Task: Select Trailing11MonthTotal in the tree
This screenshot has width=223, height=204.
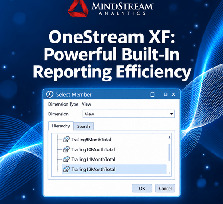Action: coord(93,160)
